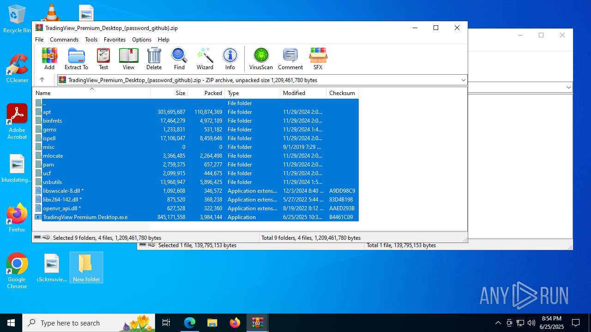The height and width of the screenshot is (332, 591).
Task: Sort by Type column header
Action: tap(253, 93)
